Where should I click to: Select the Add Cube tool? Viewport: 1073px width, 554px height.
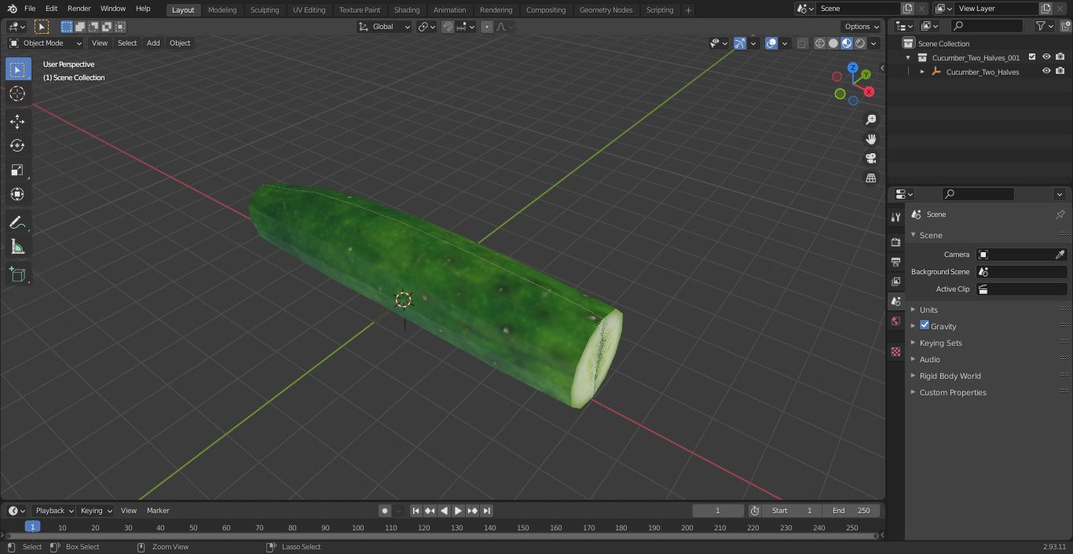click(17, 275)
